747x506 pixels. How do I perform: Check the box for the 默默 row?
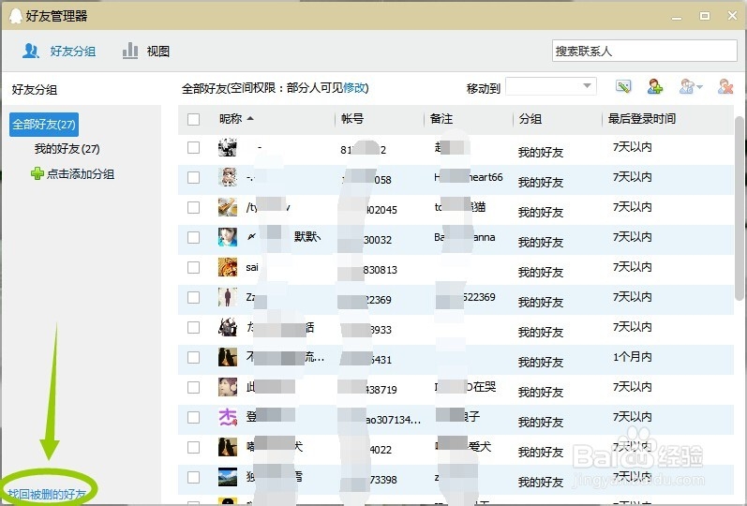click(193, 237)
